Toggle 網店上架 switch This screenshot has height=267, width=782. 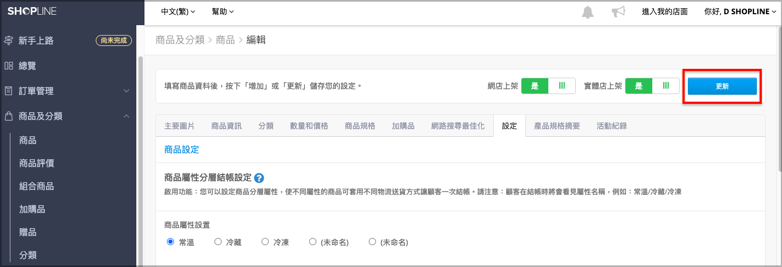point(548,86)
